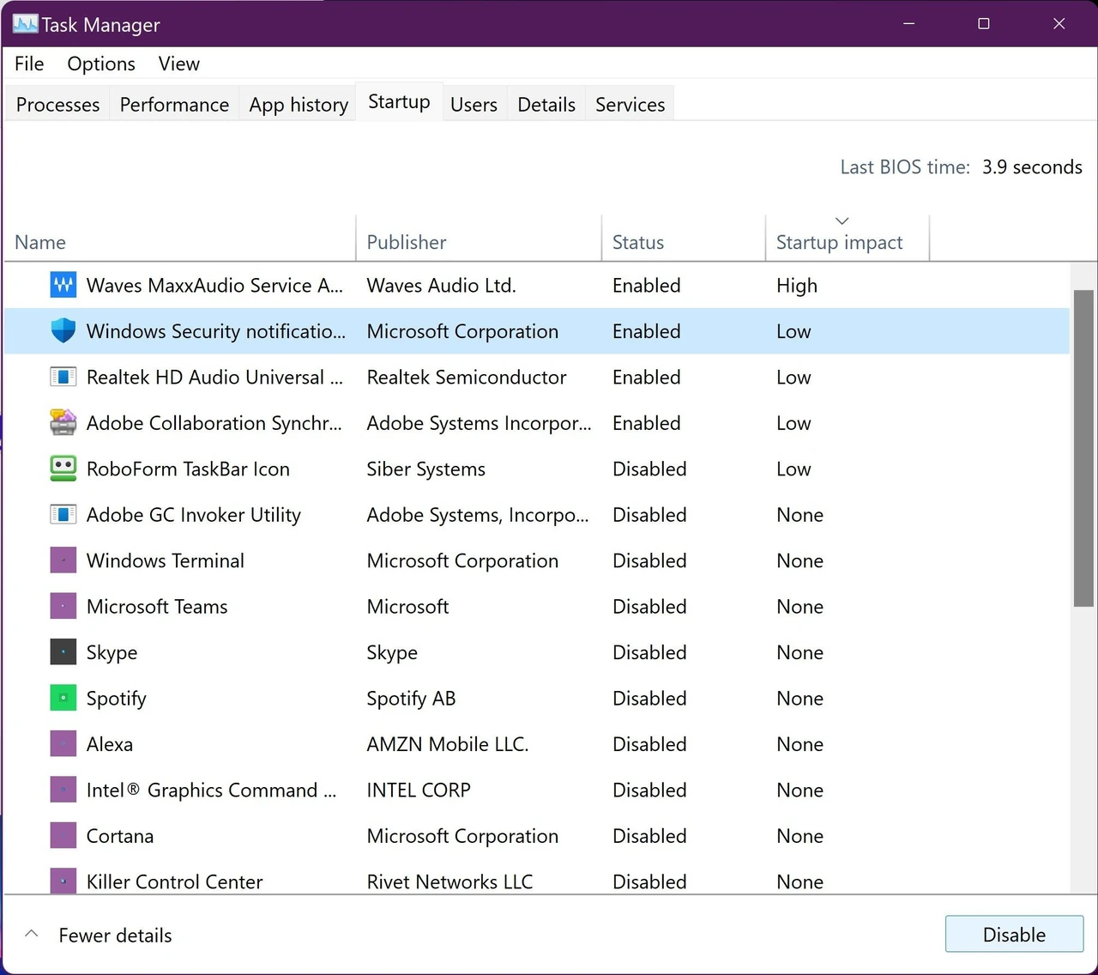Click the Adobe Collaboration Synchronizer icon

(63, 422)
